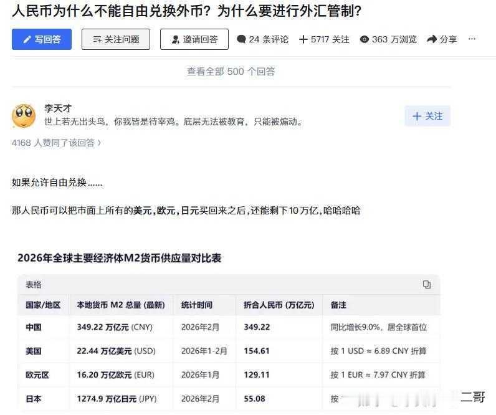The width and height of the screenshot is (496, 415).
Task: Click the comment bubble icon
Action: click(241, 39)
